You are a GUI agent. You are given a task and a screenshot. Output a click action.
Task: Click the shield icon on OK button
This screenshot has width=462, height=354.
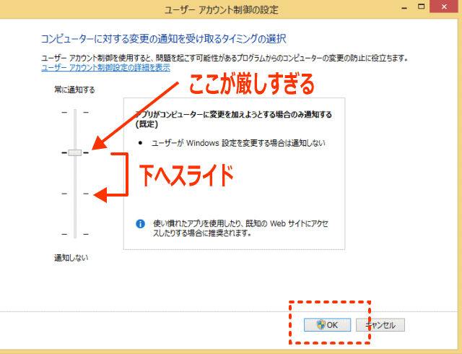[321, 325]
